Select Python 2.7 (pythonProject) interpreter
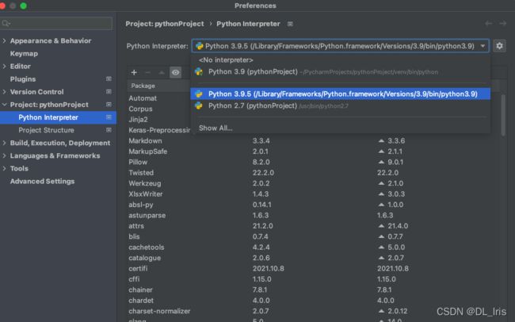 click(340, 105)
